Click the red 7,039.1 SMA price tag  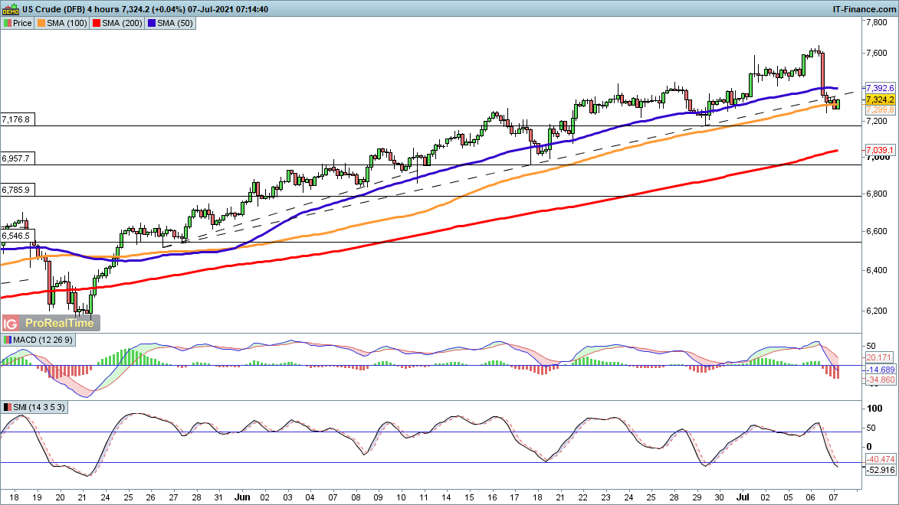coord(880,149)
